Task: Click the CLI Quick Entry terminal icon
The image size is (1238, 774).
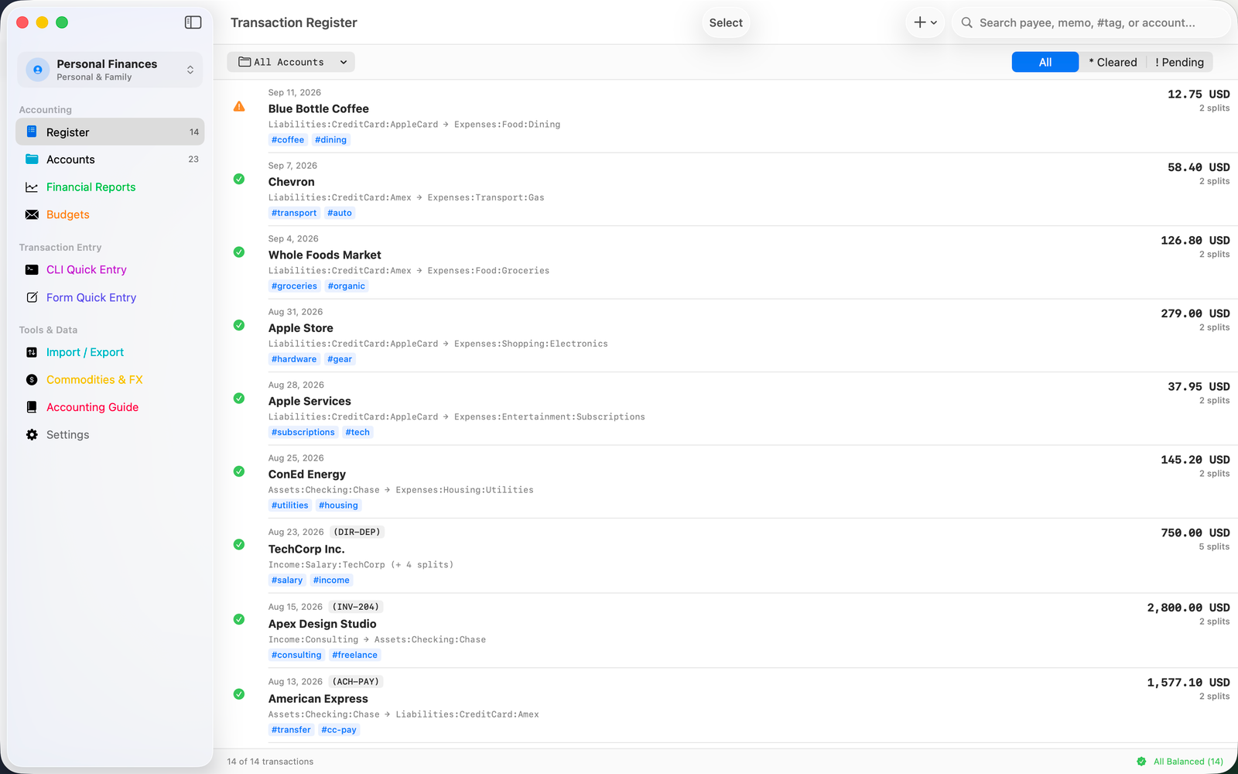Action: [x=32, y=269]
